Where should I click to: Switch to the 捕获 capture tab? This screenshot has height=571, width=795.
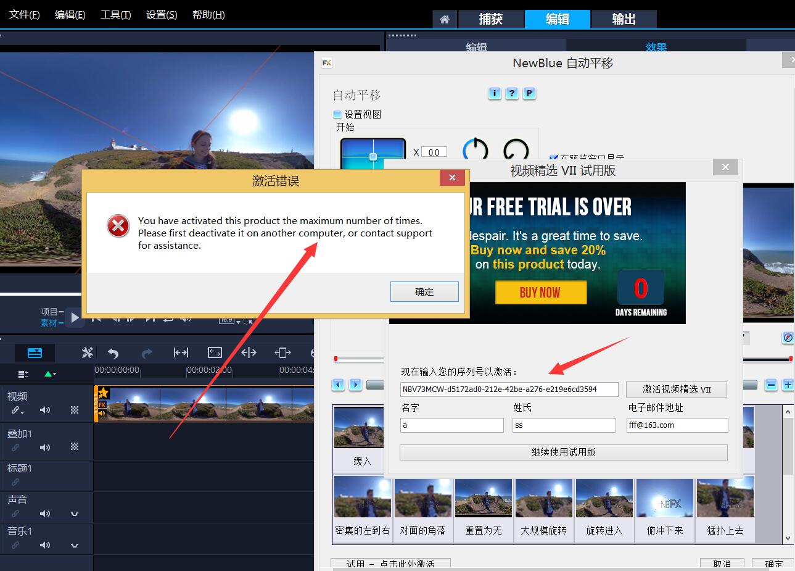click(x=491, y=19)
